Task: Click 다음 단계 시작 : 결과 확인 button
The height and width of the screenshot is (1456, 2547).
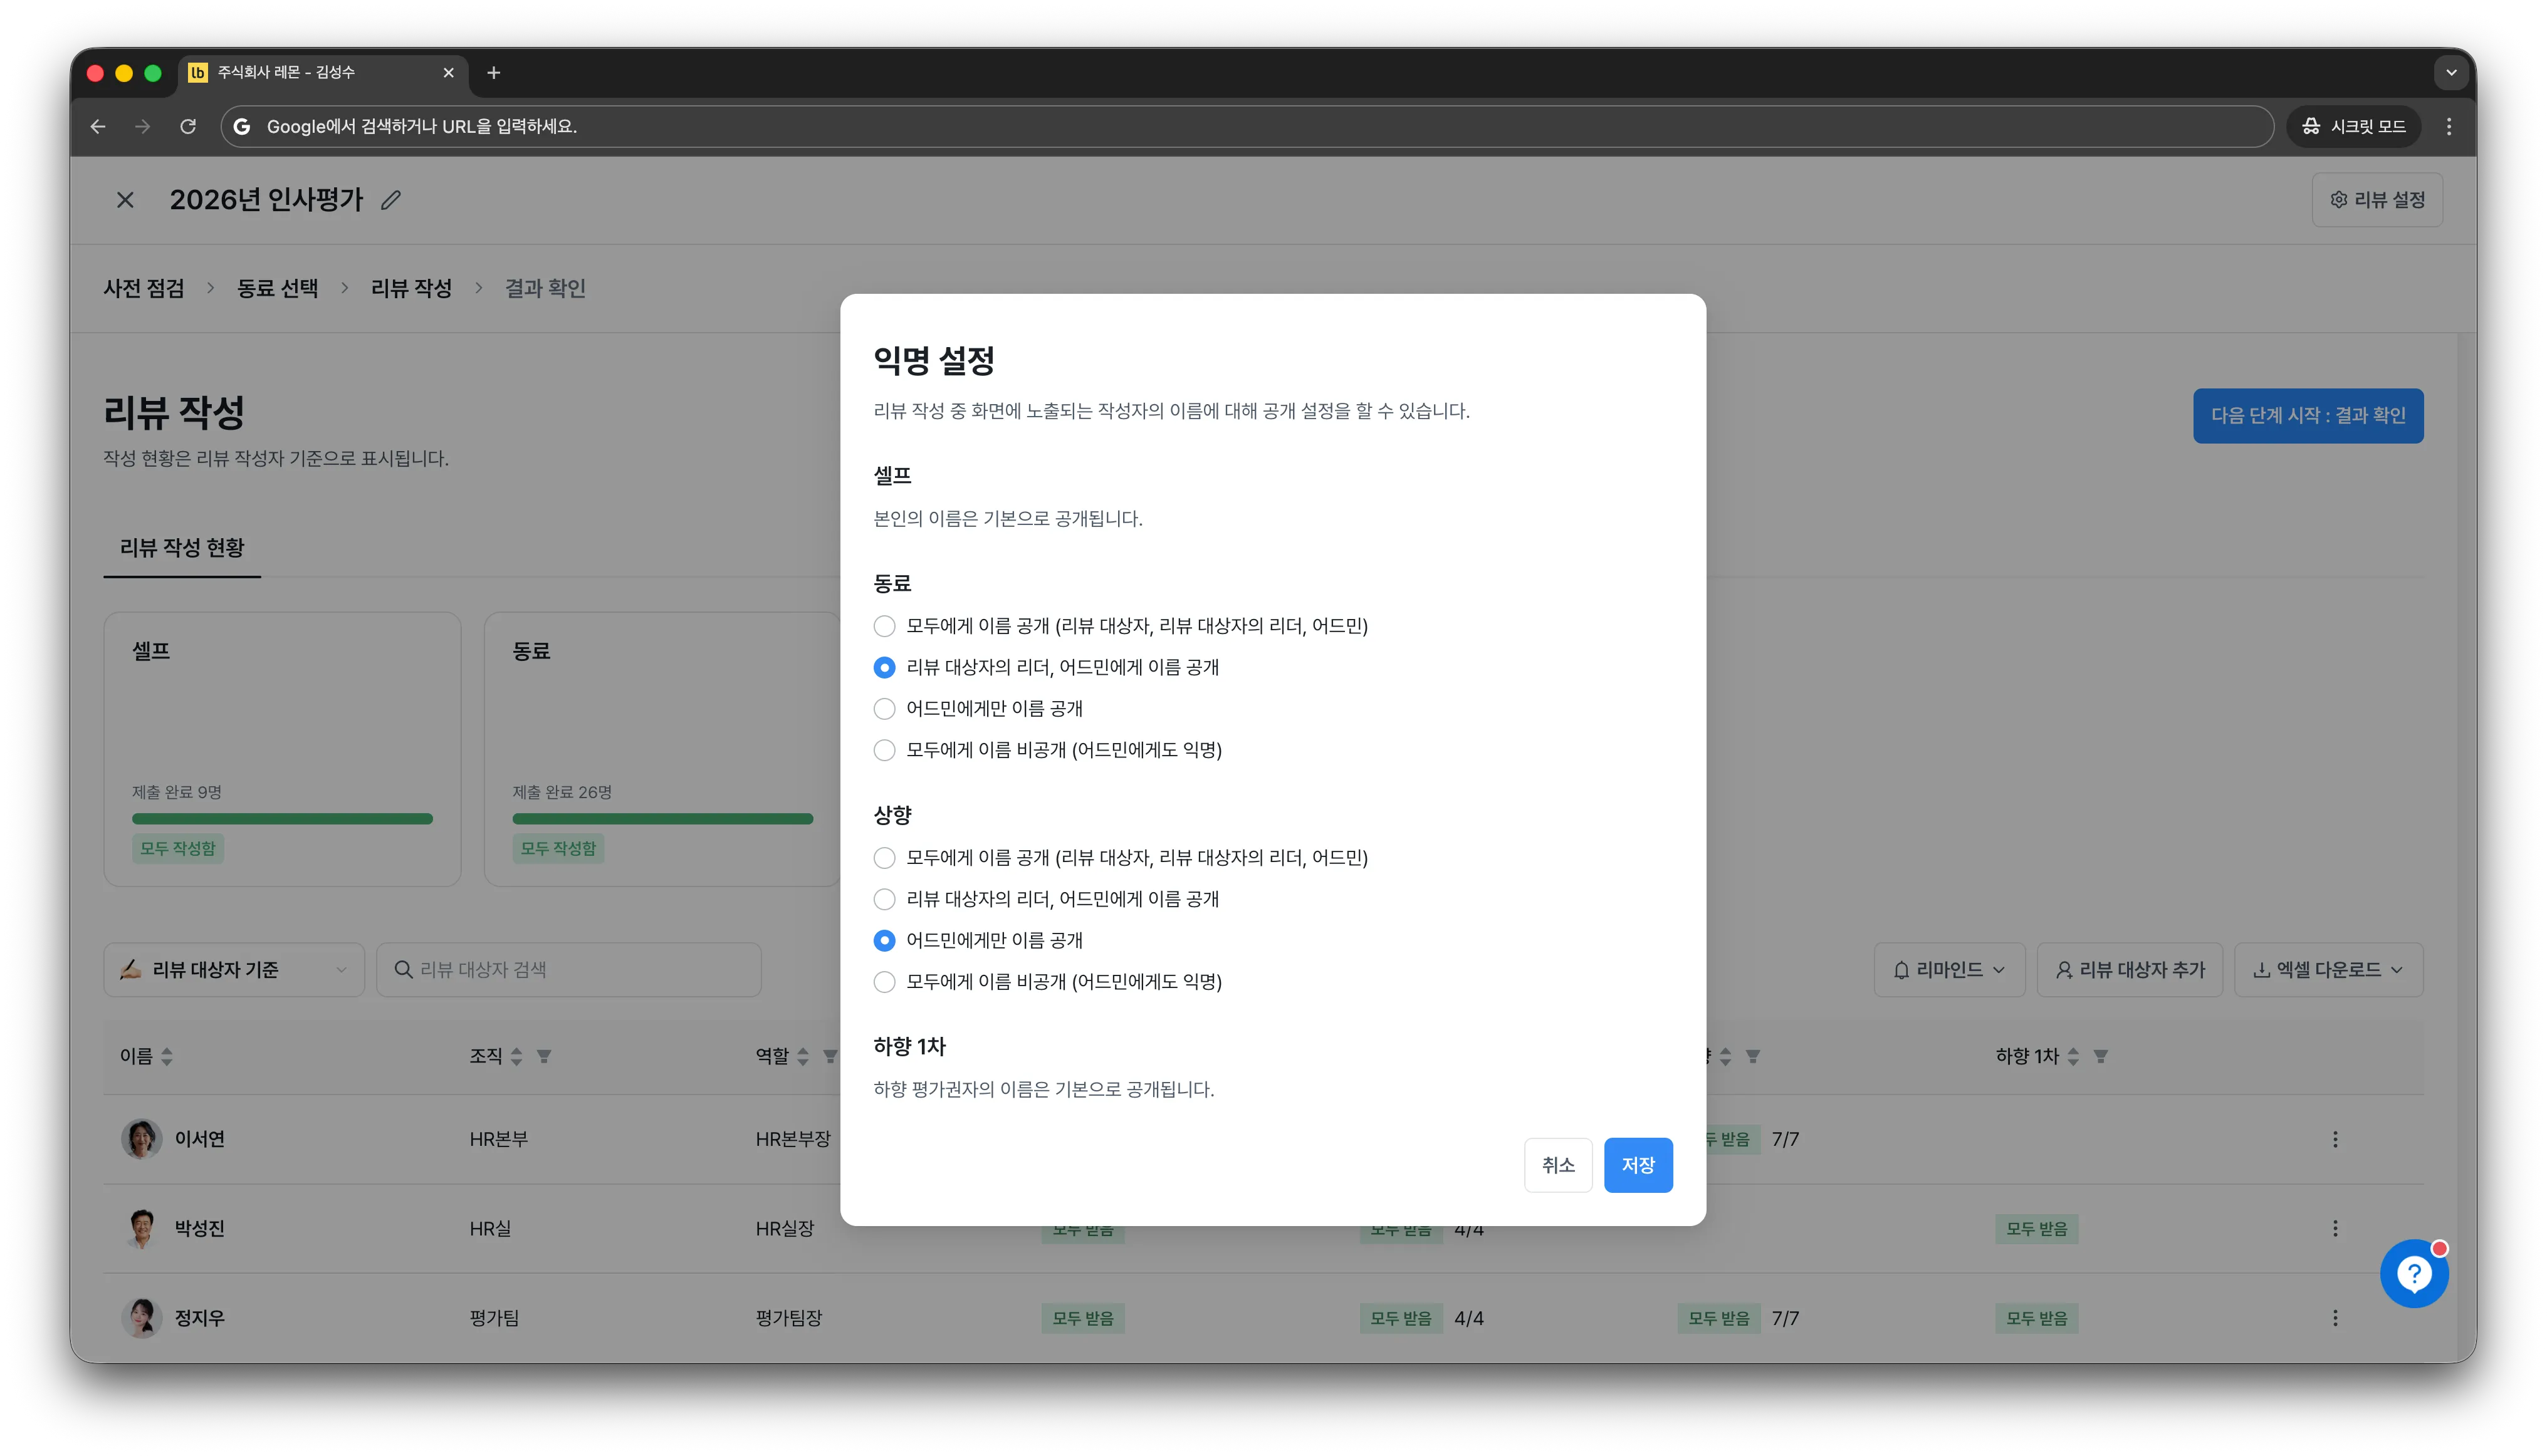Action: [x=2308, y=415]
